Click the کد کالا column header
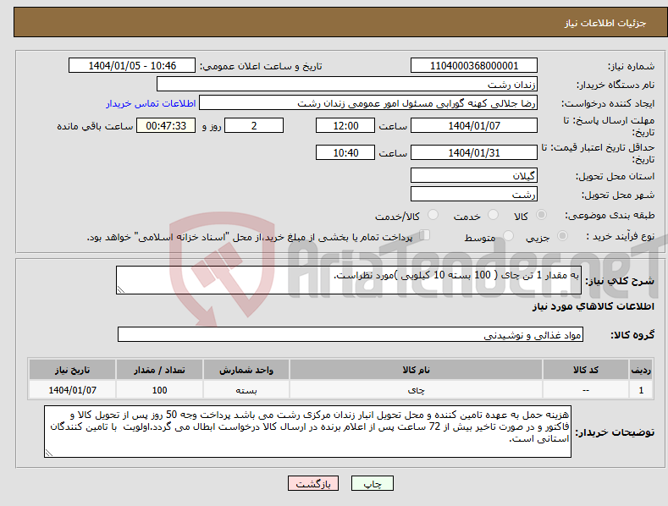The height and width of the screenshot is (506, 668). click(585, 370)
